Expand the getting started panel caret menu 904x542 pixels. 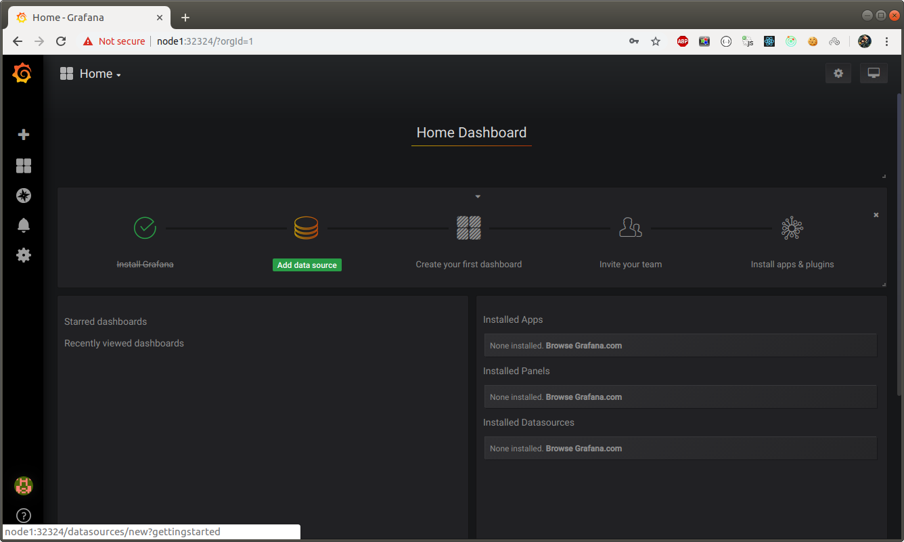[478, 197]
